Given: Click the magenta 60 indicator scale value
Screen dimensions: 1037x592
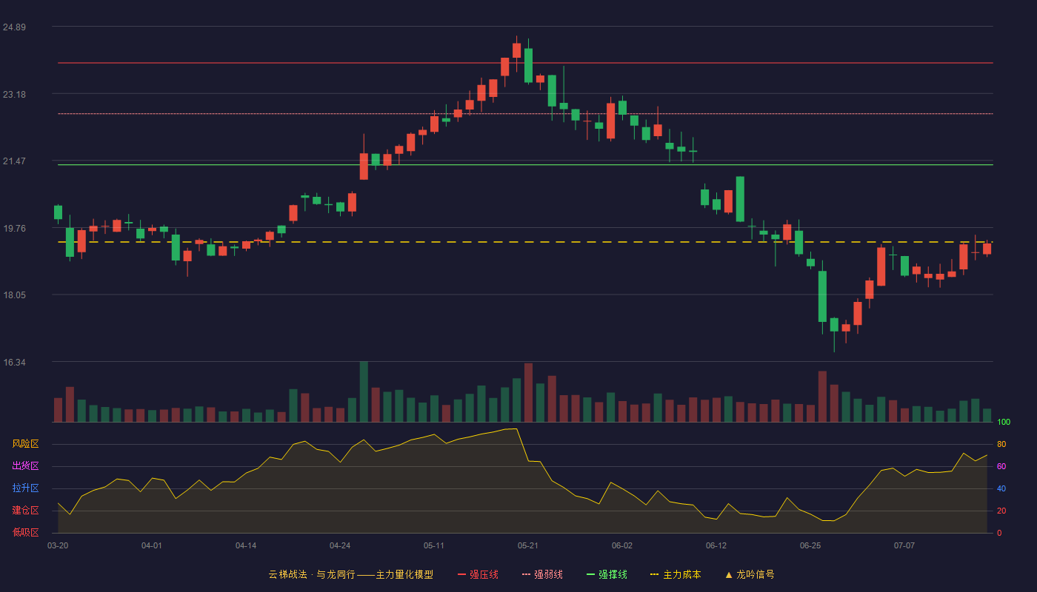Looking at the screenshot, I should pyautogui.click(x=1001, y=466).
